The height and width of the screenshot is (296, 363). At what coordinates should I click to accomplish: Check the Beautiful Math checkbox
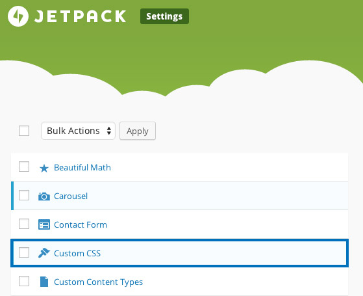click(x=24, y=167)
